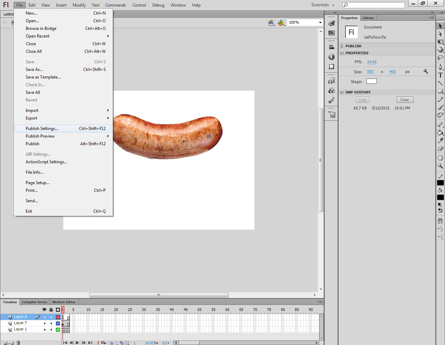Select the Text tool
The height and width of the screenshot is (345, 445).
pos(440,75)
